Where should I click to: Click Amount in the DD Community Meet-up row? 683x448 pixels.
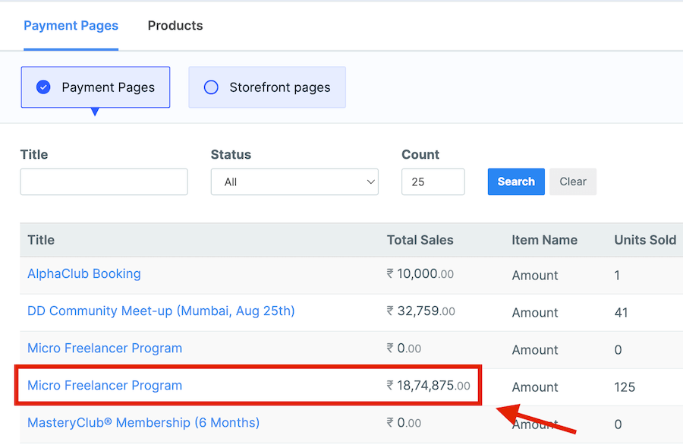(535, 313)
